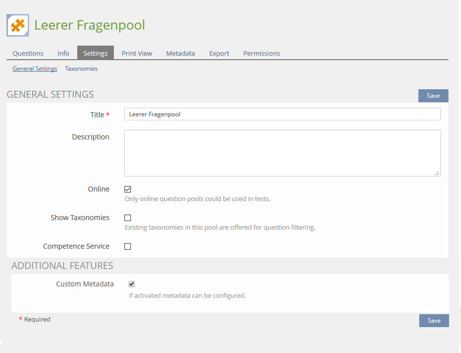Go to the Print View tab

[x=136, y=53]
